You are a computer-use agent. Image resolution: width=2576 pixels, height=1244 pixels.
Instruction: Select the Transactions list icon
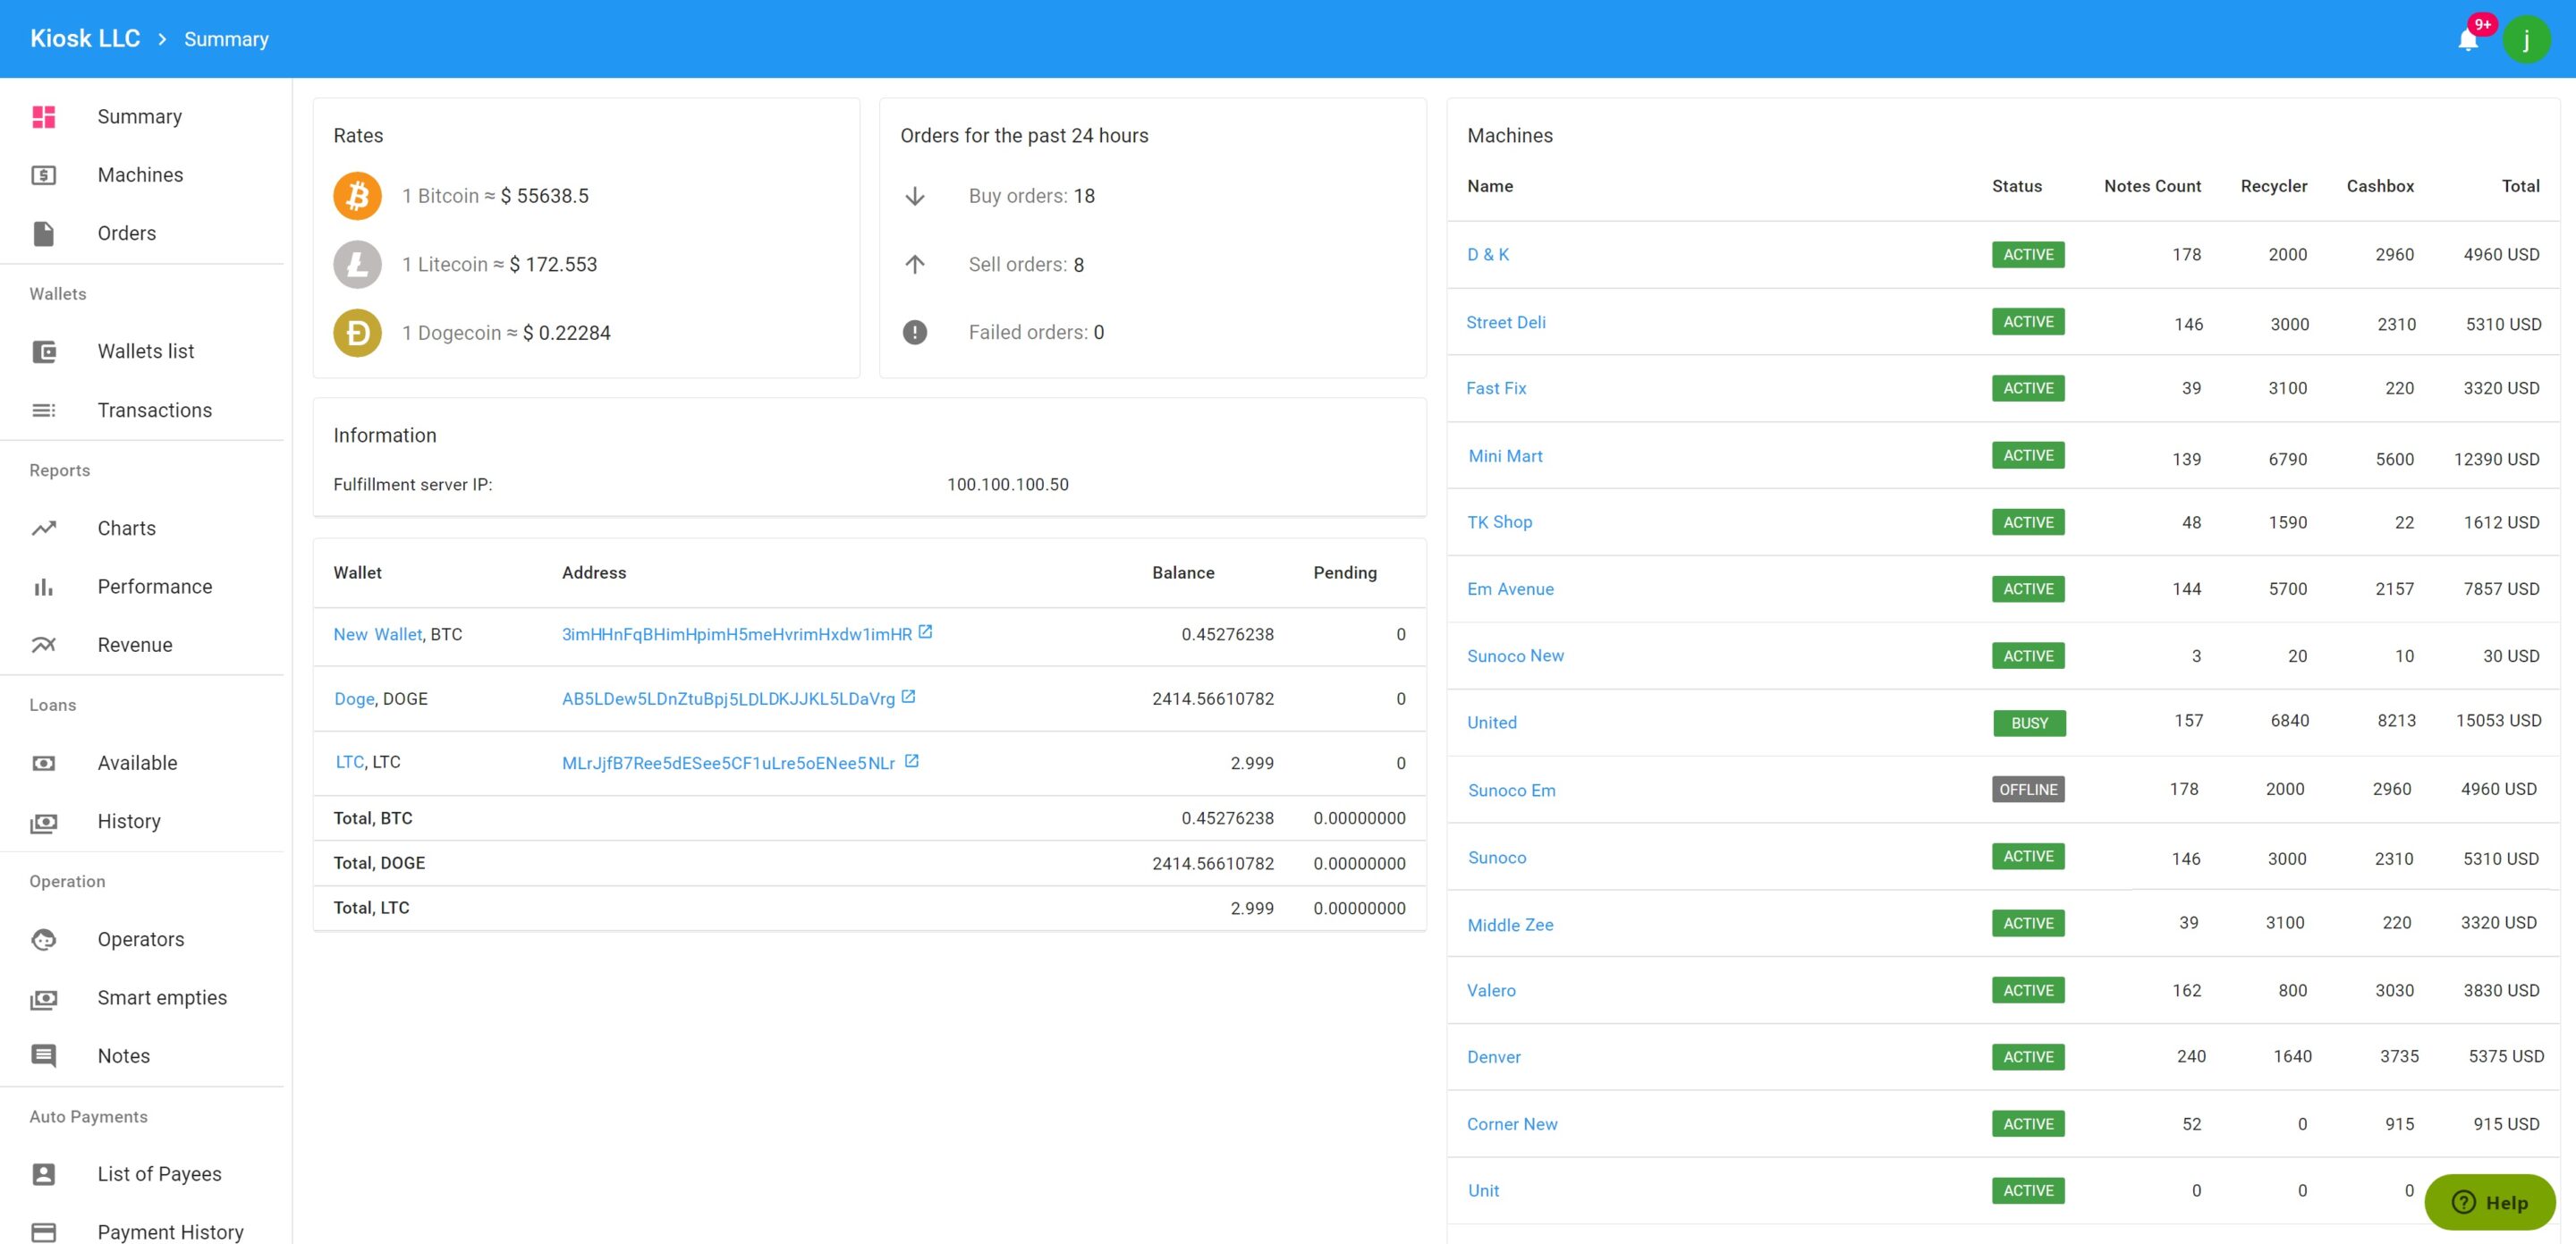pyautogui.click(x=44, y=410)
